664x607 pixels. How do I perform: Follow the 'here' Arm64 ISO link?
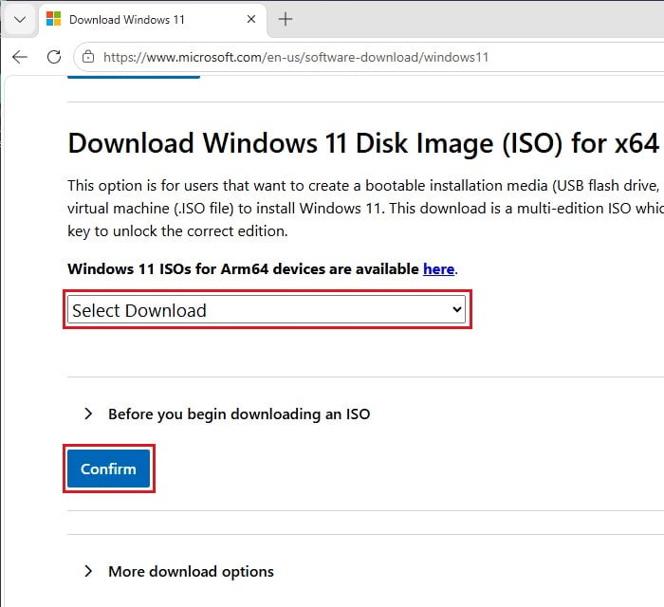[x=438, y=269]
